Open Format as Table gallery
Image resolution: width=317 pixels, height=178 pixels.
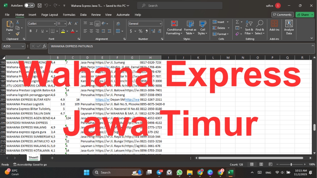click(190, 28)
